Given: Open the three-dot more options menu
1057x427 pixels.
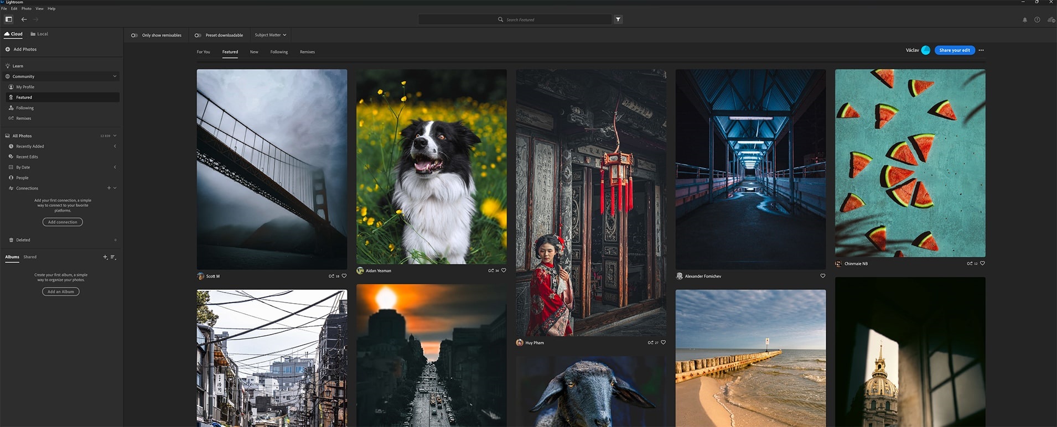Looking at the screenshot, I should (x=981, y=50).
